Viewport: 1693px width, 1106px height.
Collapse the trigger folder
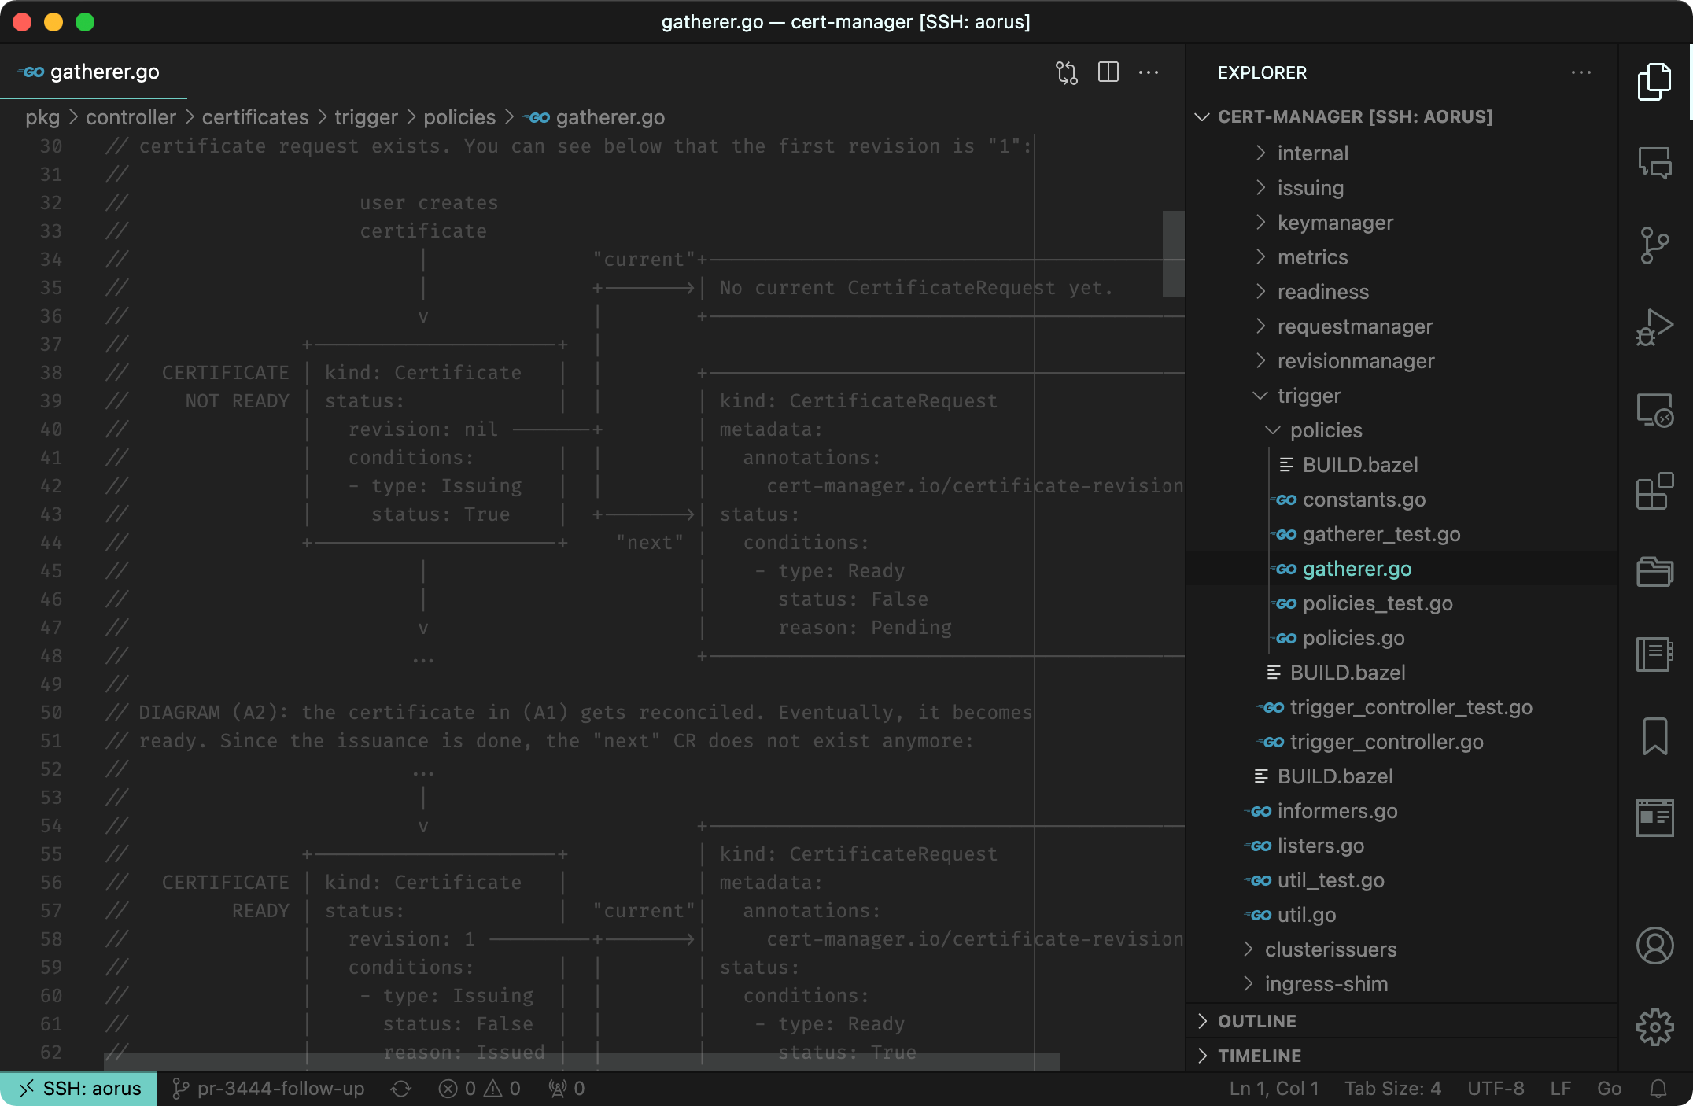(1308, 396)
